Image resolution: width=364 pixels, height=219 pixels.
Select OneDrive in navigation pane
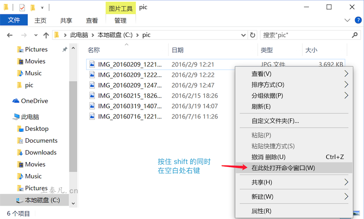click(30, 101)
